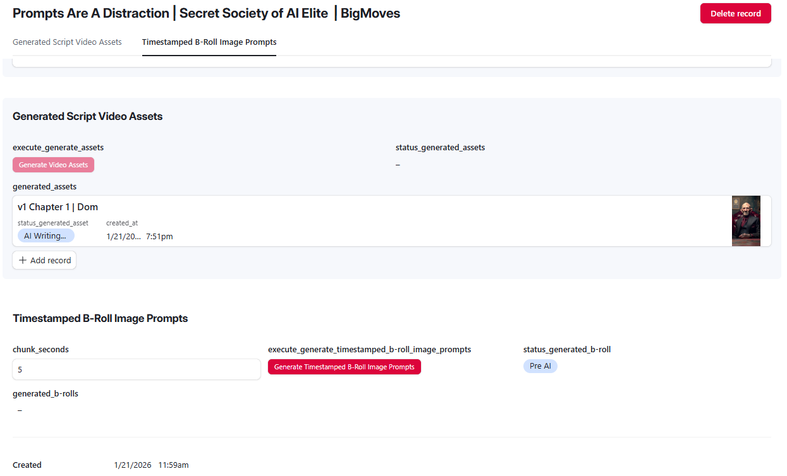Switch to Generated Script Video Assets tab
Image resolution: width=787 pixels, height=476 pixels.
(67, 42)
